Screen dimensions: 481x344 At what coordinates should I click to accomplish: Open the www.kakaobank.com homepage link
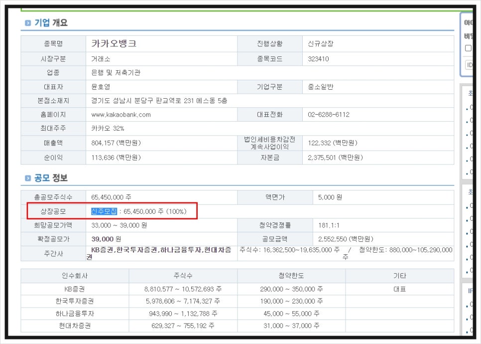pyautogui.click(x=121, y=115)
